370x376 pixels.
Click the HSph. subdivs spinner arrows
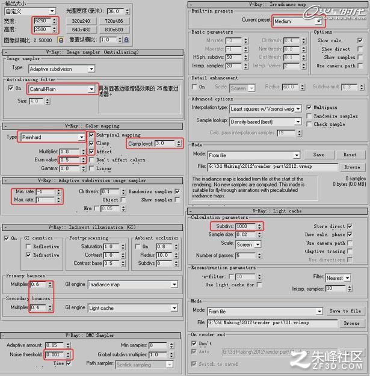point(245,57)
